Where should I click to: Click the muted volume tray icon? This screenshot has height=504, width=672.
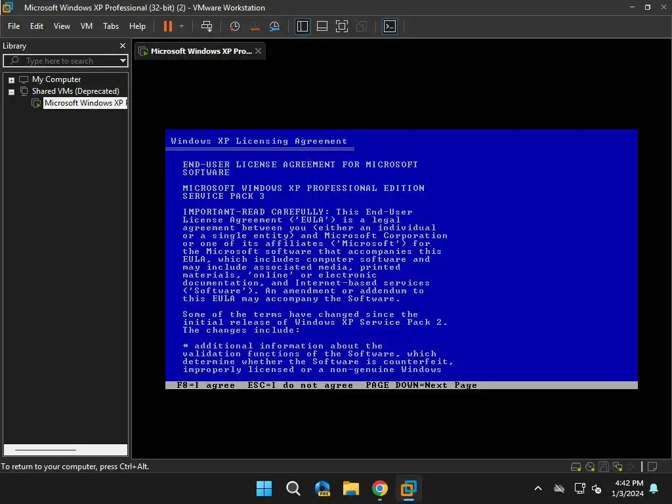coord(596,488)
